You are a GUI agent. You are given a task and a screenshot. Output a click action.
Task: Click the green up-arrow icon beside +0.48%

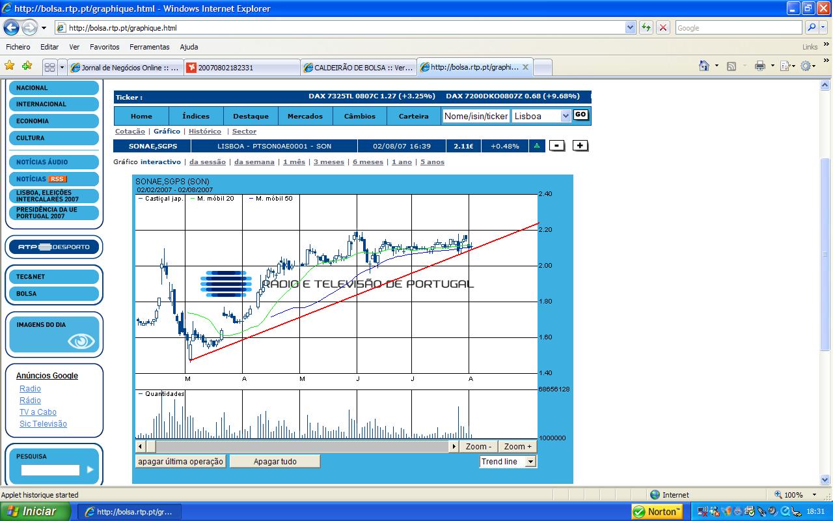537,146
